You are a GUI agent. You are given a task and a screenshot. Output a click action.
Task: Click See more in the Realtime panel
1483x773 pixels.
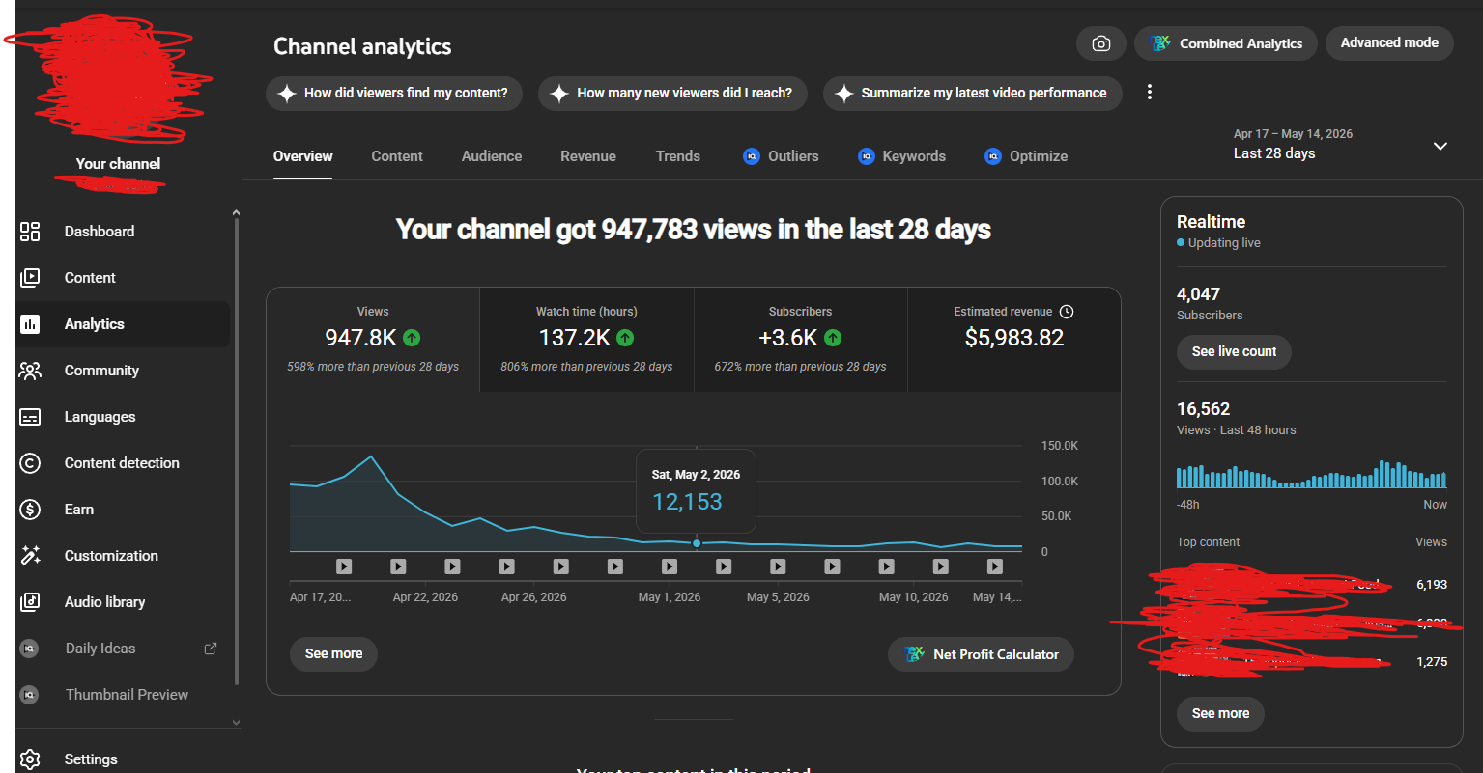point(1220,713)
